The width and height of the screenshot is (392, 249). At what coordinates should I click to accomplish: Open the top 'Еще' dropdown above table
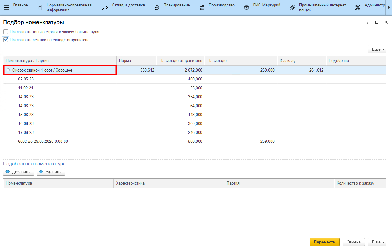pos(377,49)
